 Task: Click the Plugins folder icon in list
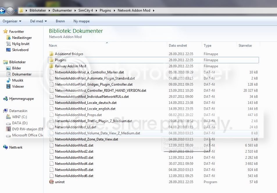click(51, 60)
